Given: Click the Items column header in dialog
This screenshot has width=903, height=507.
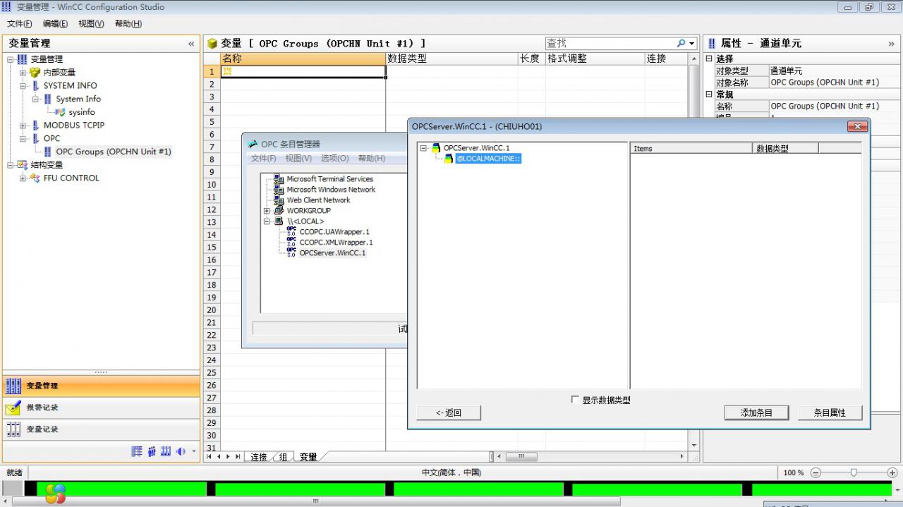Looking at the screenshot, I should coord(691,148).
